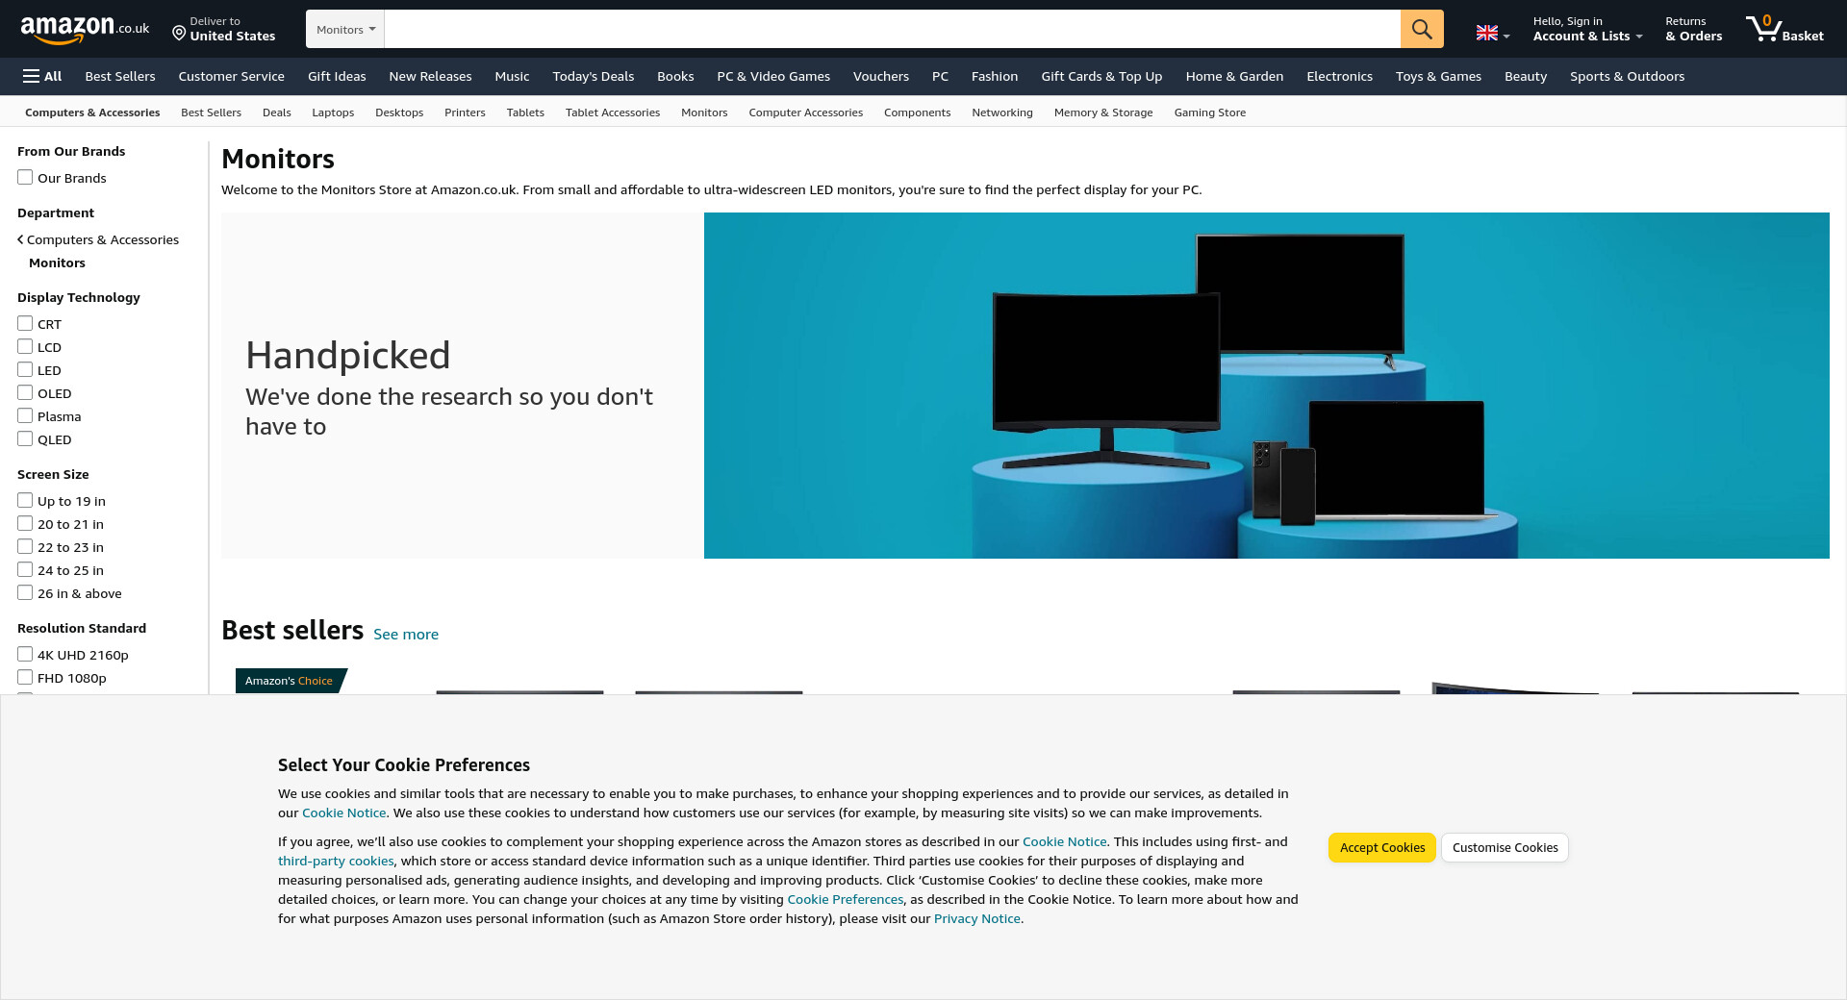Open See more best sellers link
The width and height of the screenshot is (1847, 1000).
pyautogui.click(x=406, y=635)
